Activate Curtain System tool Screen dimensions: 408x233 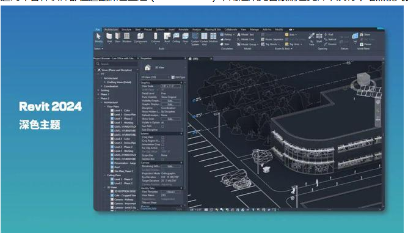(x=195, y=39)
